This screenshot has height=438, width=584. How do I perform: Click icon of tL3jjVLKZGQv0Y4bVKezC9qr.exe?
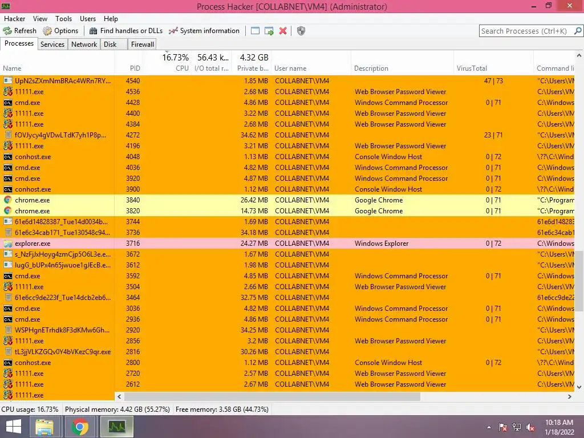pyautogui.click(x=8, y=351)
